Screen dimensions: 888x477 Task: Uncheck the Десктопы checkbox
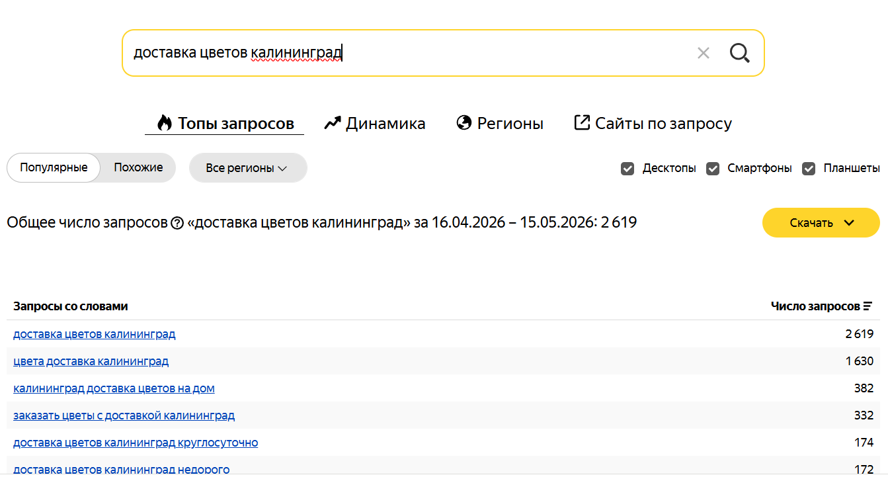click(x=627, y=169)
